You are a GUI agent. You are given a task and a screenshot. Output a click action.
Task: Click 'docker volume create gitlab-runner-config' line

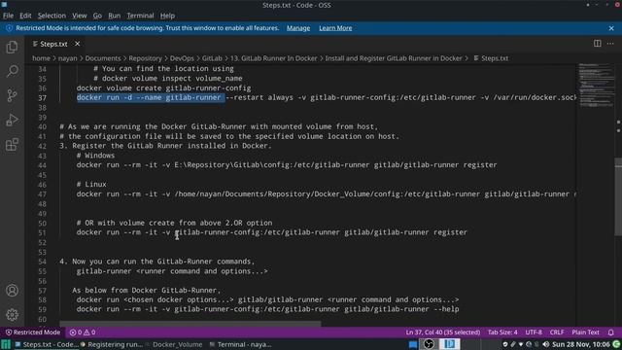[x=163, y=88]
